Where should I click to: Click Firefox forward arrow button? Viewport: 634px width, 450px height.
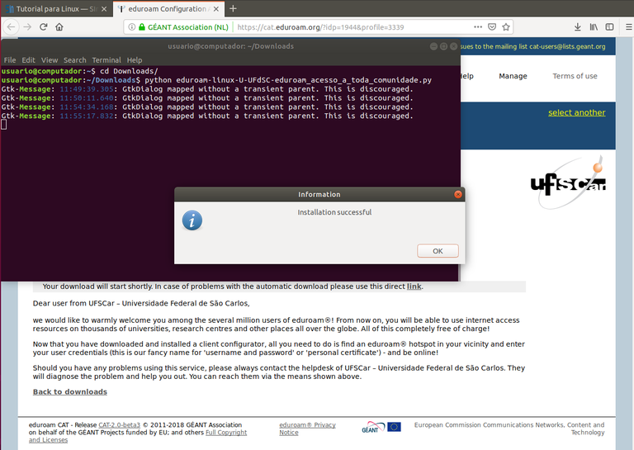(x=27, y=27)
